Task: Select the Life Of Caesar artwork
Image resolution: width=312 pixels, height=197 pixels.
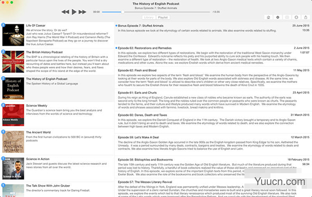Action: coord(13,35)
